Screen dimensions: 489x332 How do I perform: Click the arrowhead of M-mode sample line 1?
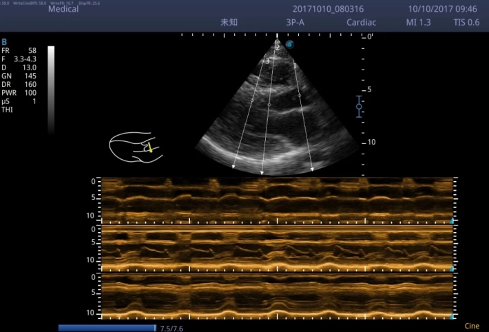pos(313,167)
